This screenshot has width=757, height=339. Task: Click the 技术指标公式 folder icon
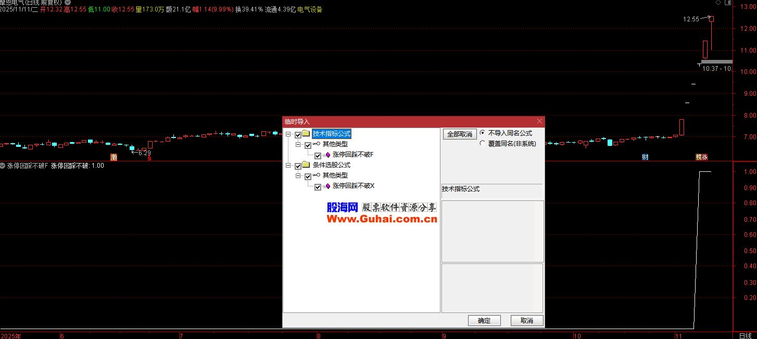306,134
